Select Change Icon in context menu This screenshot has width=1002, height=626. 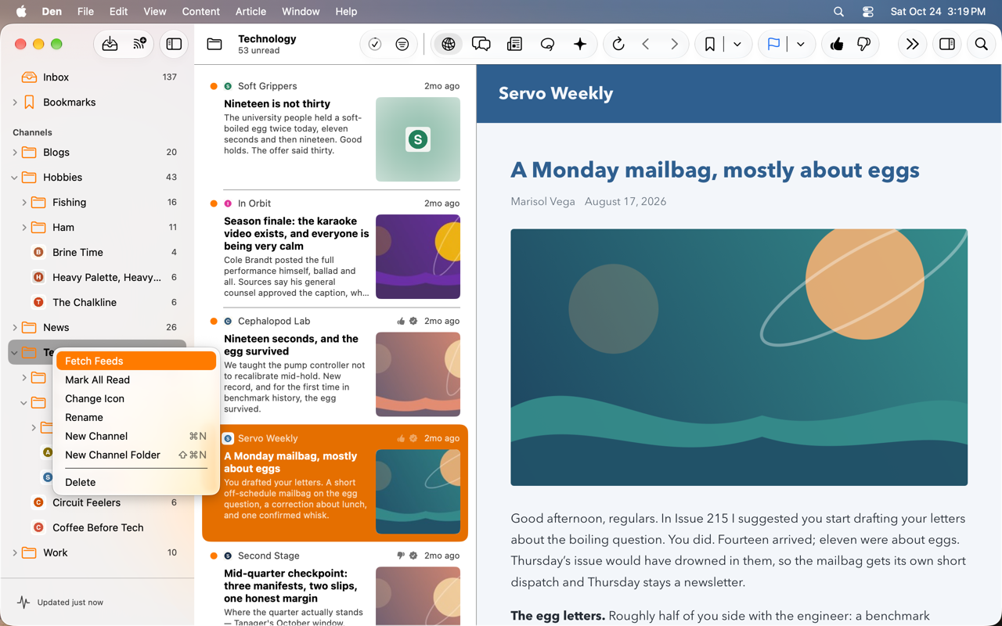click(136, 398)
